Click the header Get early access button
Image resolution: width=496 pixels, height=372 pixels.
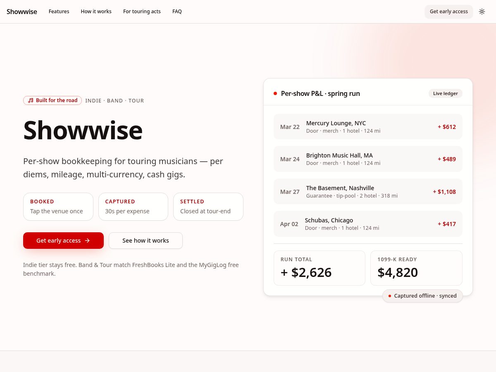[449, 12]
